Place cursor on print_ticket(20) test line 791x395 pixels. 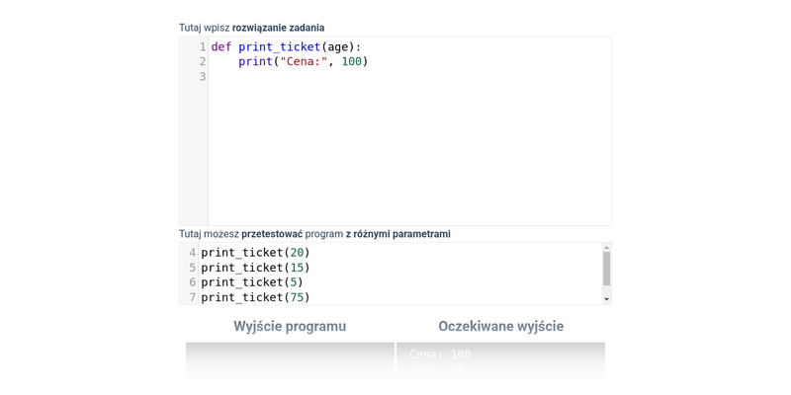tap(255, 252)
